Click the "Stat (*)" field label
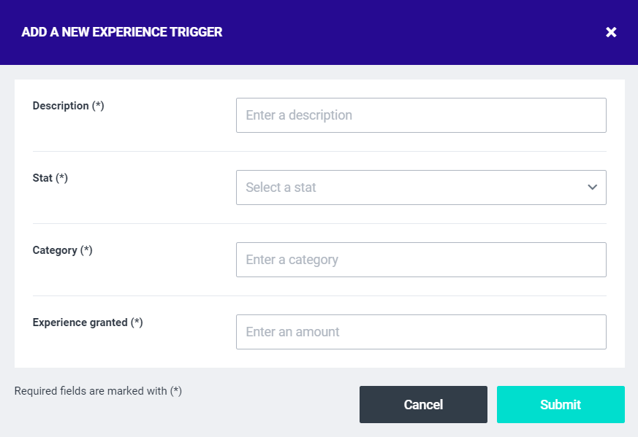638x437 pixels. (x=50, y=178)
